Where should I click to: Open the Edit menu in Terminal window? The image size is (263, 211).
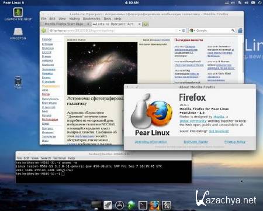(x=26, y=158)
